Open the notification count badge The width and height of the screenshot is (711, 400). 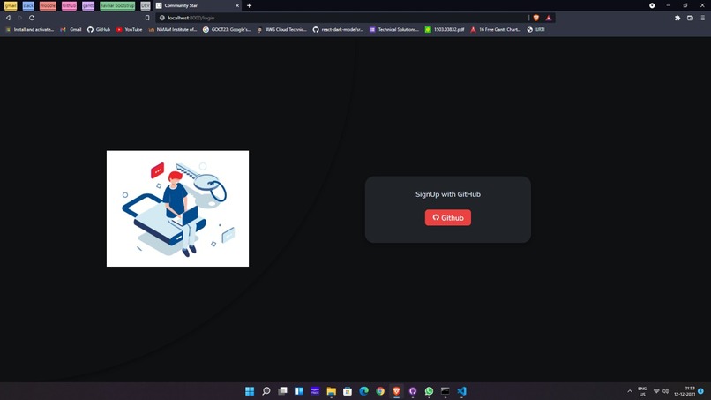pyautogui.click(x=701, y=391)
